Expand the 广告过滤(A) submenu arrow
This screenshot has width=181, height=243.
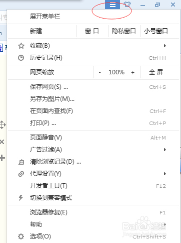coord(165,150)
